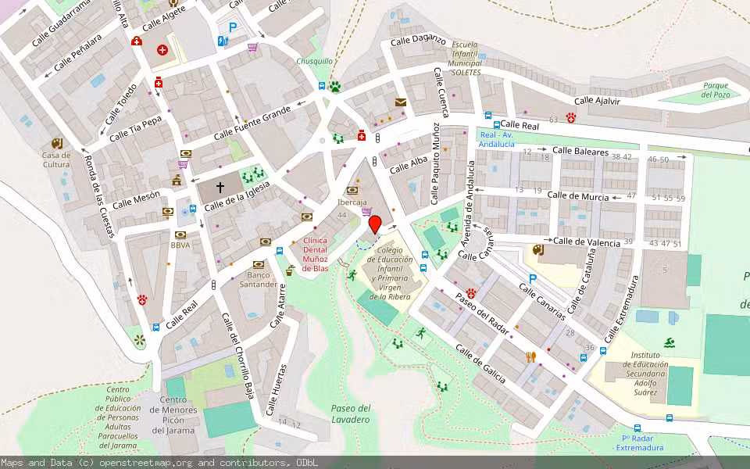This screenshot has height=469, width=750.
Task: Click the BBVA bank icon
Action: tap(180, 234)
